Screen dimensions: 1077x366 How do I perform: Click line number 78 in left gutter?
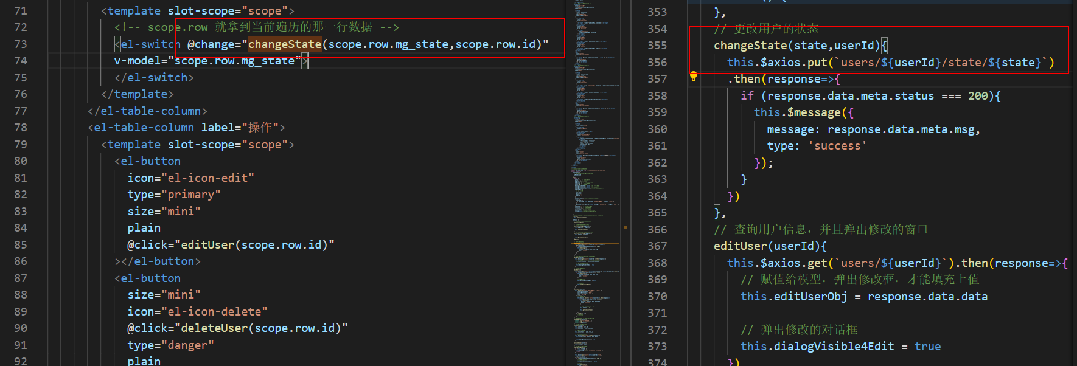(21, 128)
